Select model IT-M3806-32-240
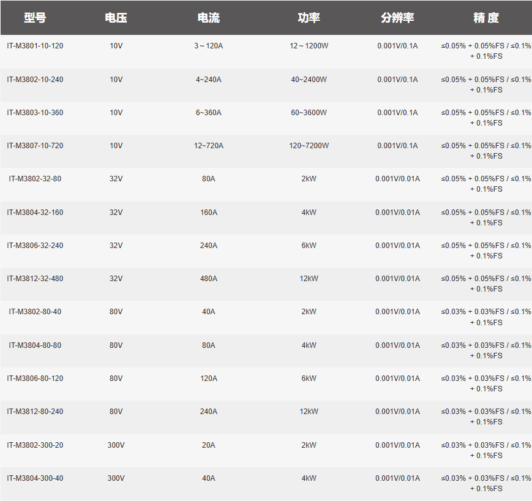Viewport: 532px width, 501px height. coord(35,246)
